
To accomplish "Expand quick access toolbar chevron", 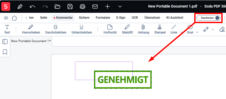I will pos(120,6).
